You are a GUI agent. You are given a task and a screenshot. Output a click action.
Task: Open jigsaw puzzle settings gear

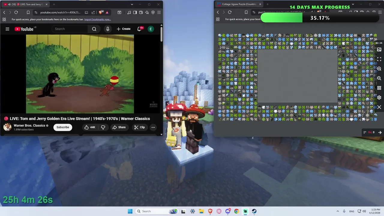pyautogui.click(x=379, y=97)
